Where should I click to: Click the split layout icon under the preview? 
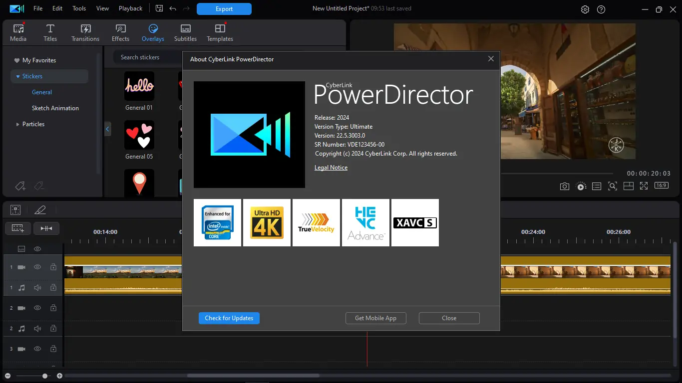click(x=629, y=186)
